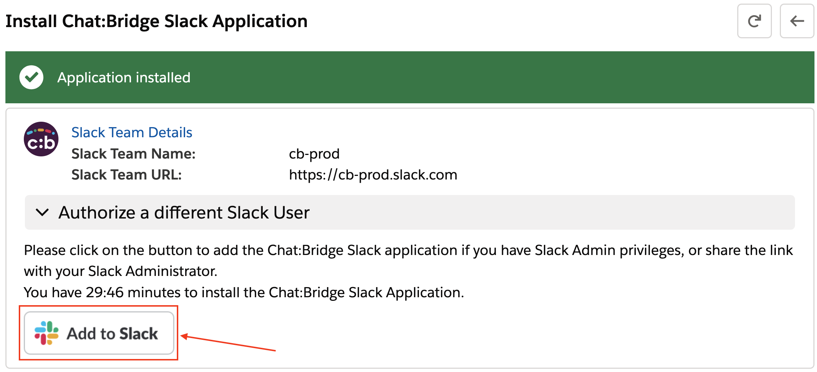Screen dimensions: 817x372
Task: Click the "with your Slack Administrator." text line
Action: coord(121,271)
